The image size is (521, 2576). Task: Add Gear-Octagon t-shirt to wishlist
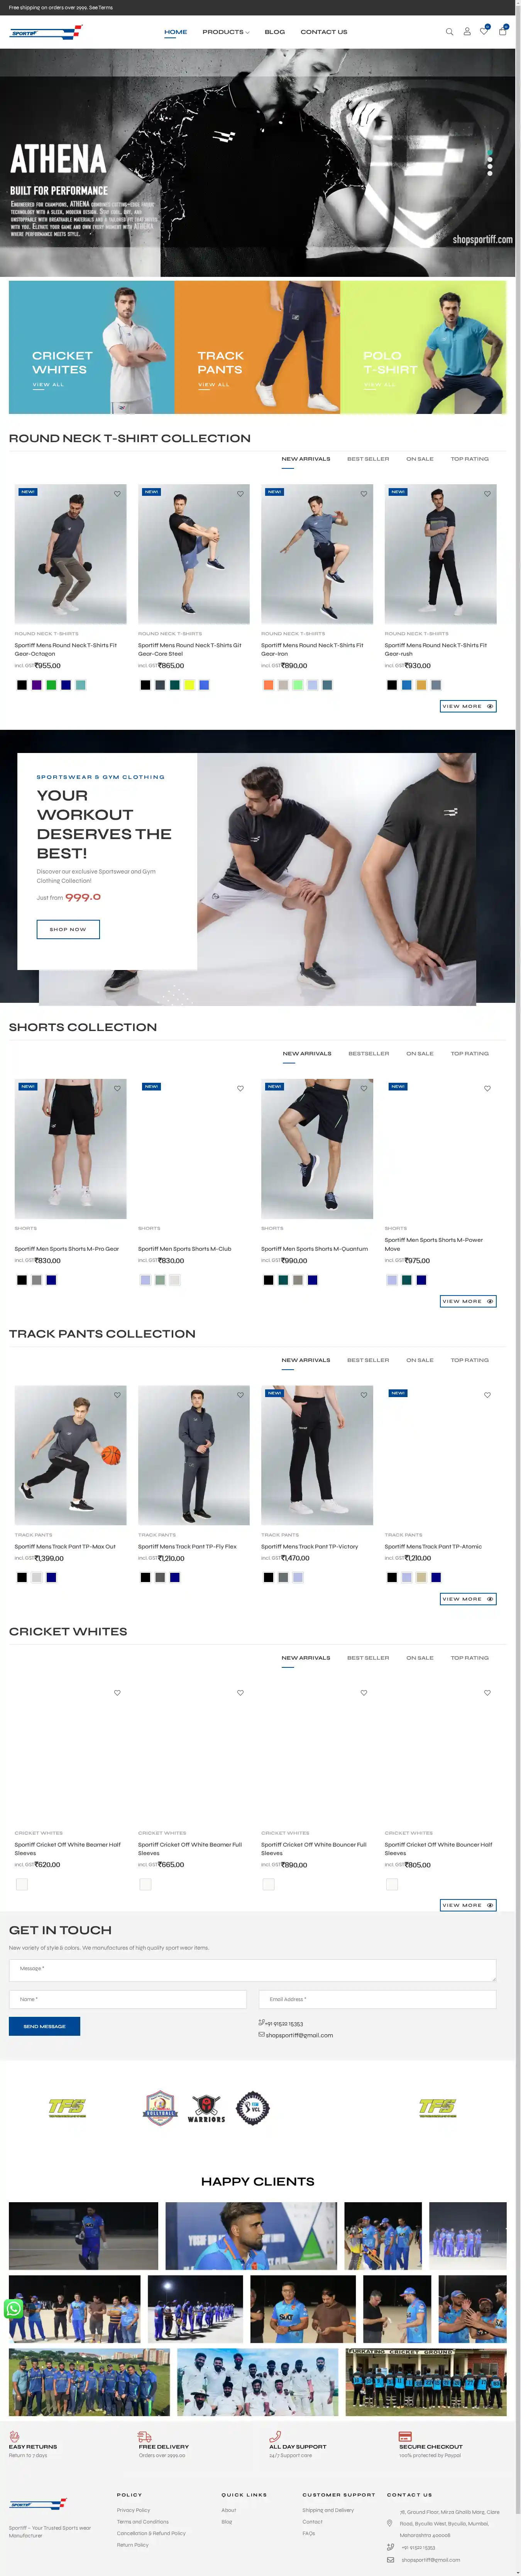pyautogui.click(x=117, y=493)
